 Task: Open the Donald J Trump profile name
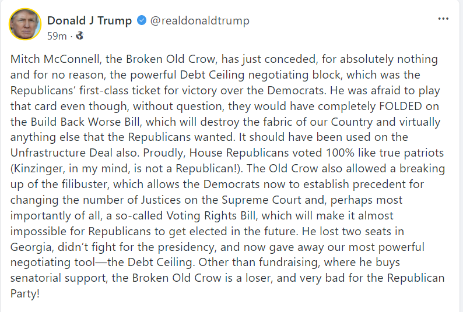pyautogui.click(x=89, y=21)
